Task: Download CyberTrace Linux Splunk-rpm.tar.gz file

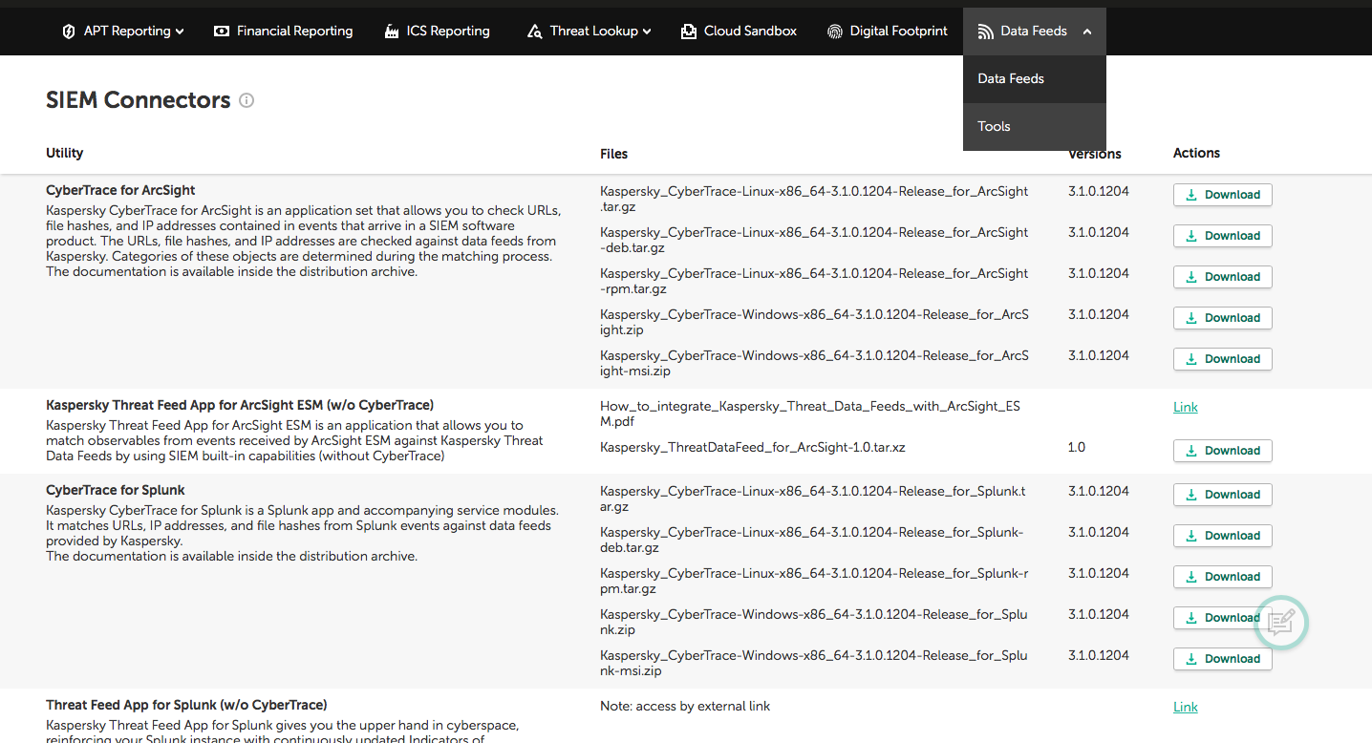Action: click(x=1222, y=577)
